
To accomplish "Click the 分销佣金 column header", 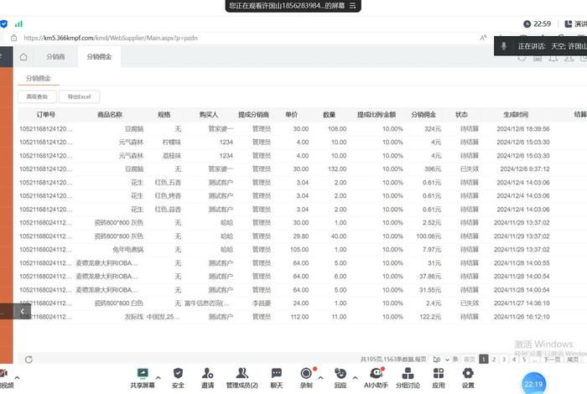I will click(423, 115).
